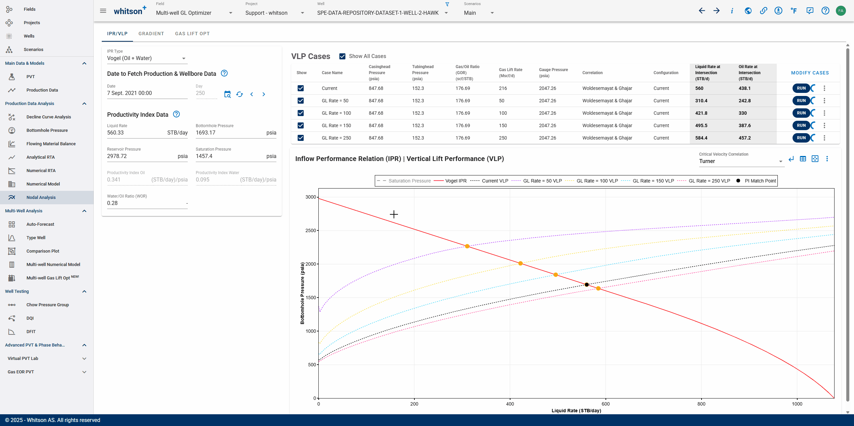Go to previous date with left chevron
The width and height of the screenshot is (854, 426).
[x=252, y=94]
